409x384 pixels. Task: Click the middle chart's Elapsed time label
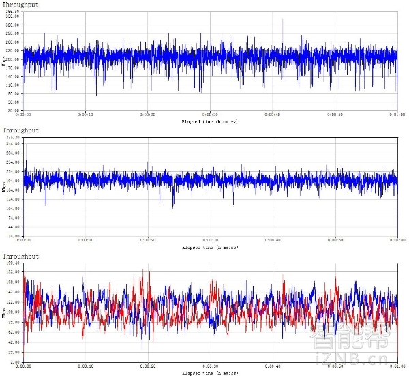[x=210, y=247]
